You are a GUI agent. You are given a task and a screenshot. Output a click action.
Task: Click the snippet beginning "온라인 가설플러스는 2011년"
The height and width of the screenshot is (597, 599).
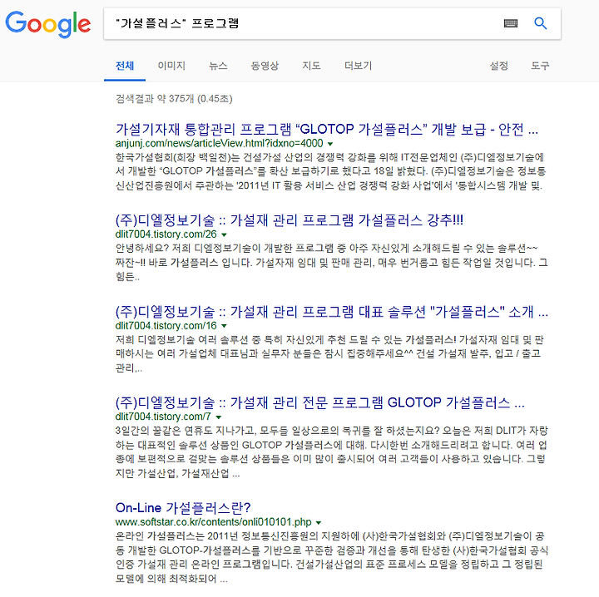click(332, 558)
